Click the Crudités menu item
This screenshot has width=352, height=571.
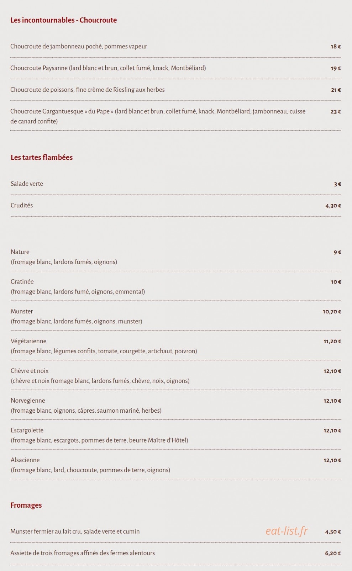click(176, 206)
